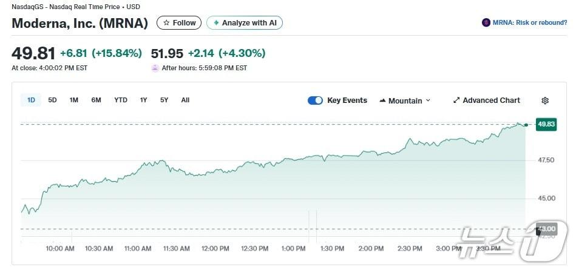Screen dimensions: 576x270
Task: Select the 1Y time range
Action: point(143,100)
